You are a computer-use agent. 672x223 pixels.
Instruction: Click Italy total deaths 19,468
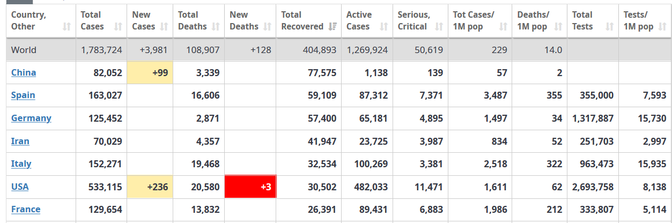point(205,163)
